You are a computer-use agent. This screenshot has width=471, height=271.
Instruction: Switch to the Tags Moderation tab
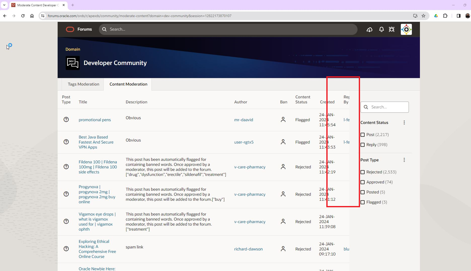83,84
